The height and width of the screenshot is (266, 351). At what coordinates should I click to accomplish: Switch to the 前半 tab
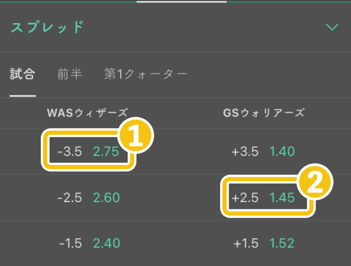[x=69, y=74]
